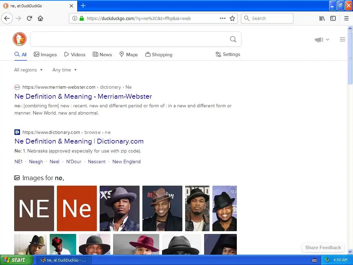Open 'Ne Definition & Meaning - Merriam-Webster' result

tap(83, 97)
